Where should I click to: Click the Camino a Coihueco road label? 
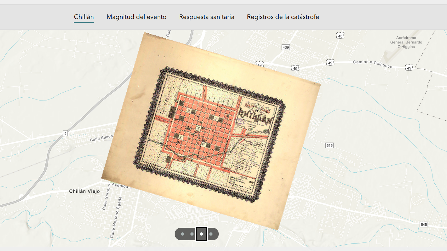[373, 64]
